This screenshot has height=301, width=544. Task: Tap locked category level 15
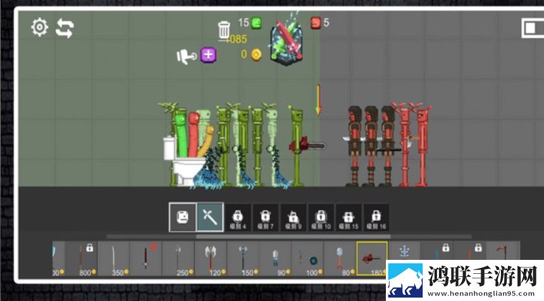pyautogui.click(x=349, y=218)
